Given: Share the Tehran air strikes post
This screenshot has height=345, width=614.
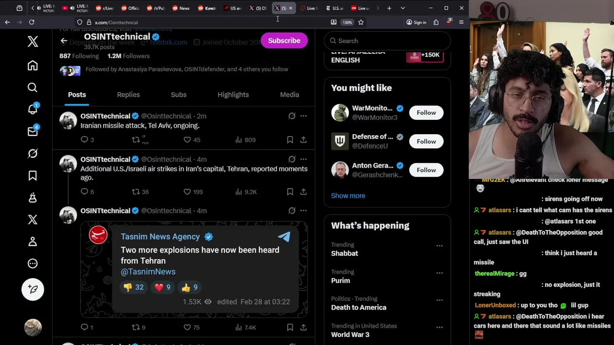Looking at the screenshot, I should coord(303,192).
